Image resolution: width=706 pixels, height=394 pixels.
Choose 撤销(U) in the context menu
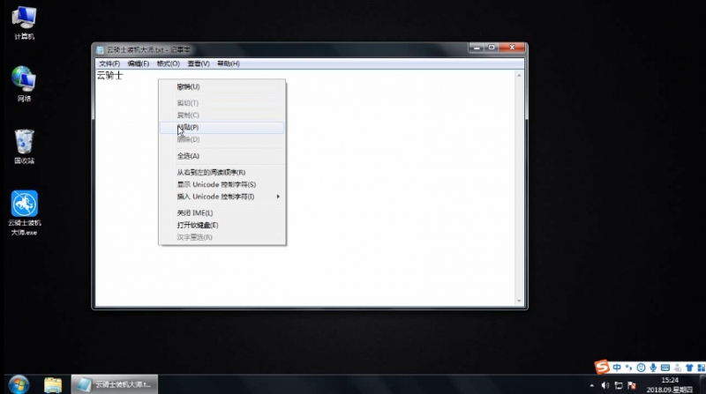[x=222, y=86]
